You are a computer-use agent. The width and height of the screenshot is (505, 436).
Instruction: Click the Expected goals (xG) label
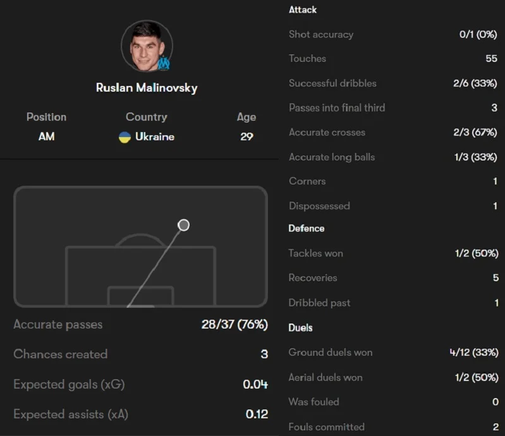point(64,384)
